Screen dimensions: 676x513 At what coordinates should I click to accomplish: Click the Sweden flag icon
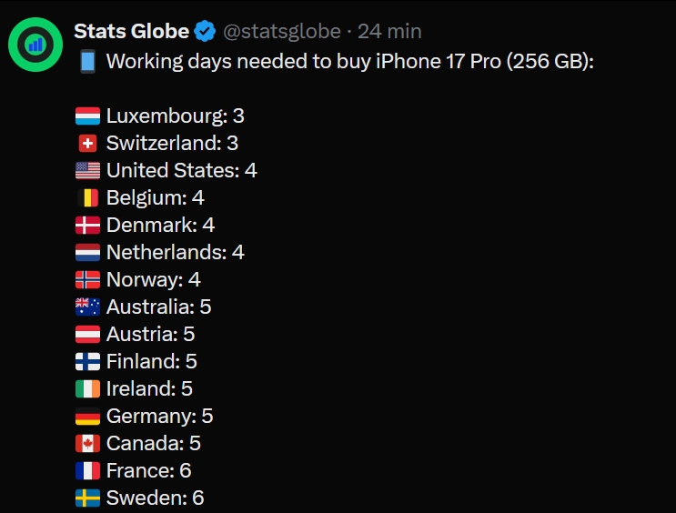coord(87,498)
